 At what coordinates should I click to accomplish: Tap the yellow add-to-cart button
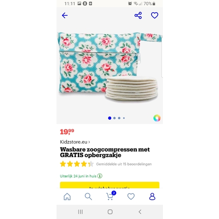(109, 185)
